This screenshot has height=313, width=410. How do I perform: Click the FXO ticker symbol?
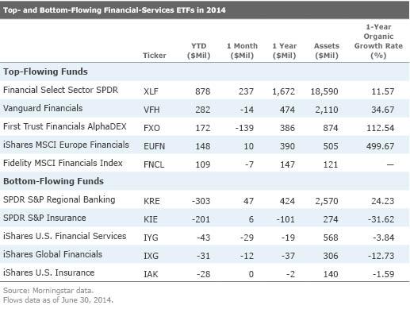click(x=151, y=128)
